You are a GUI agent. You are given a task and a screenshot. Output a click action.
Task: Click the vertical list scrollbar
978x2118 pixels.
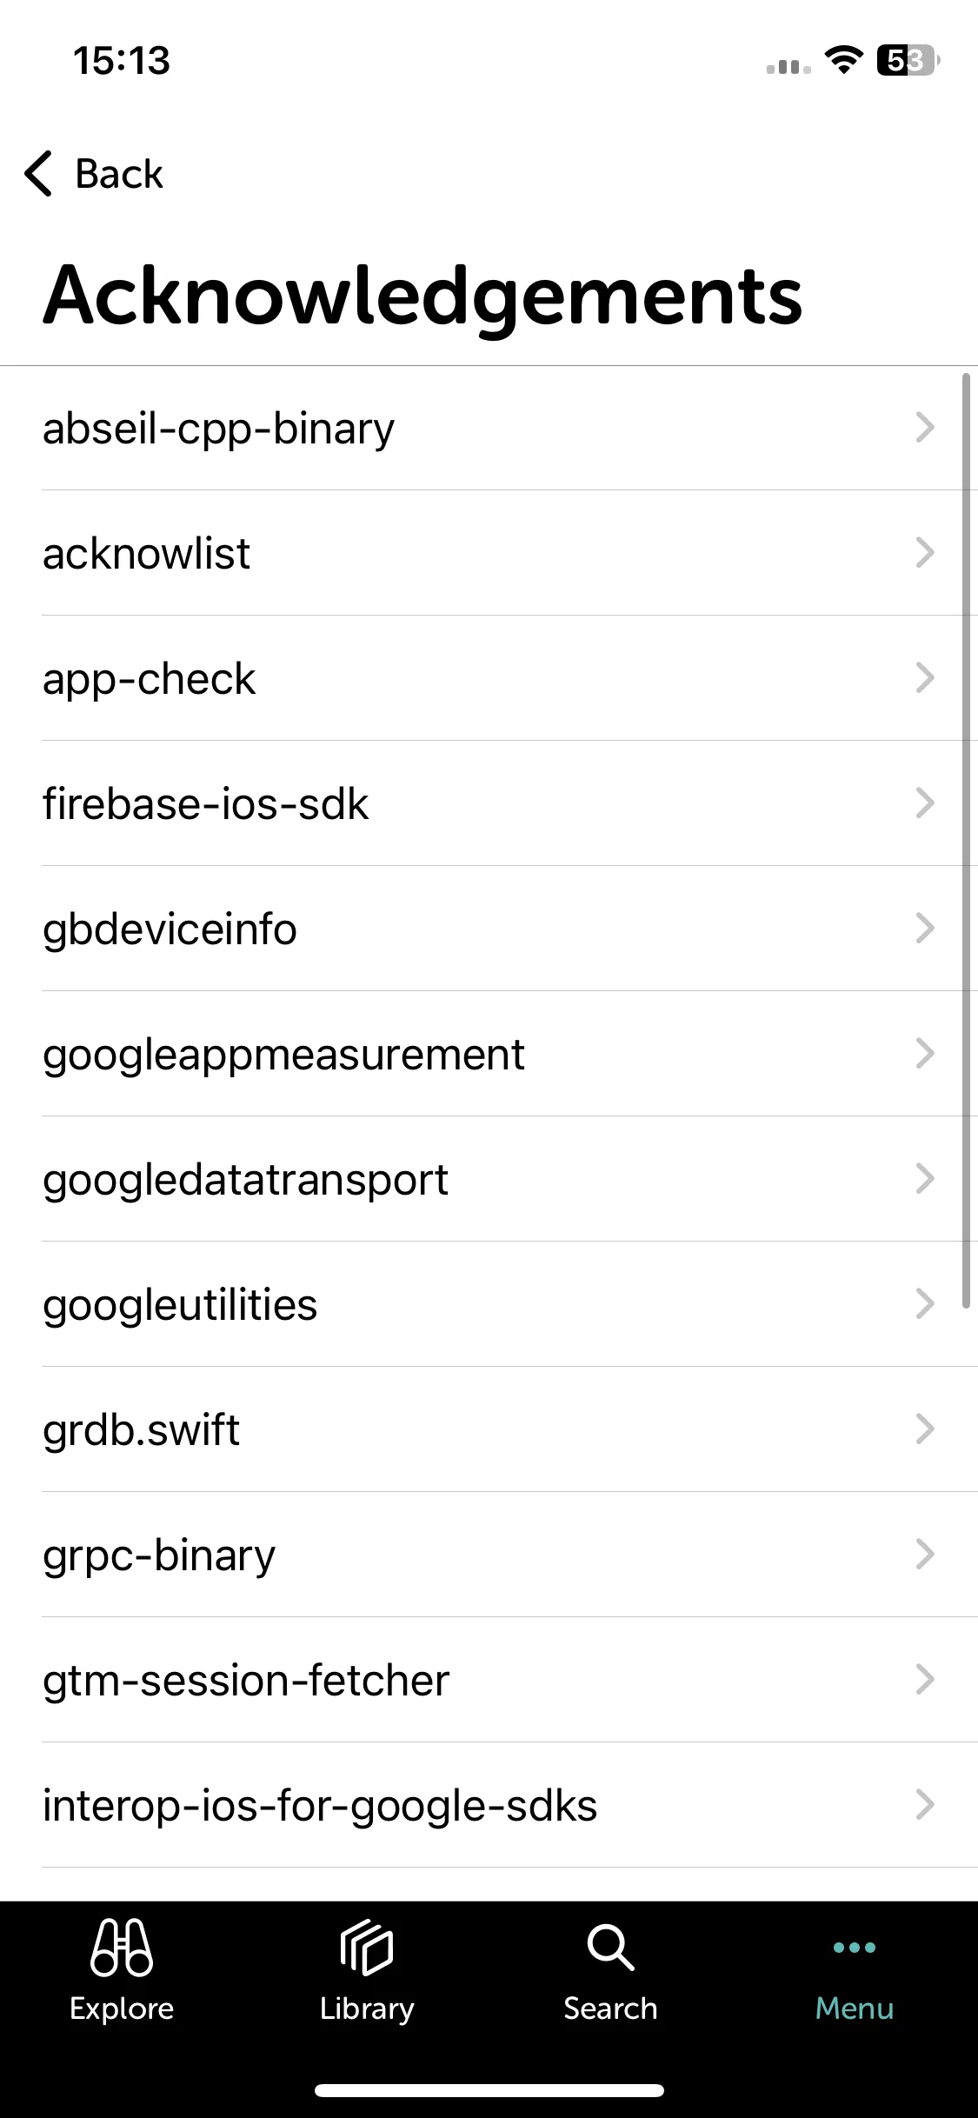(x=966, y=841)
